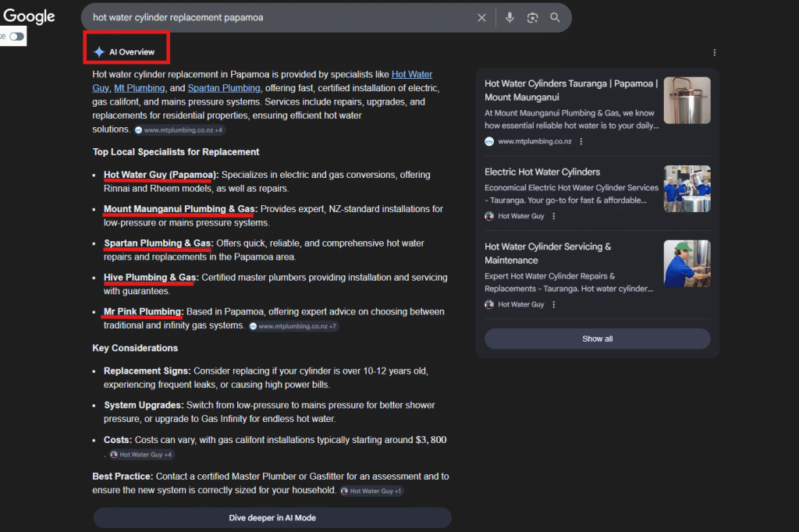This screenshot has width=799, height=532.
Task: Click the workers team thumbnail image
Action: pos(687,189)
